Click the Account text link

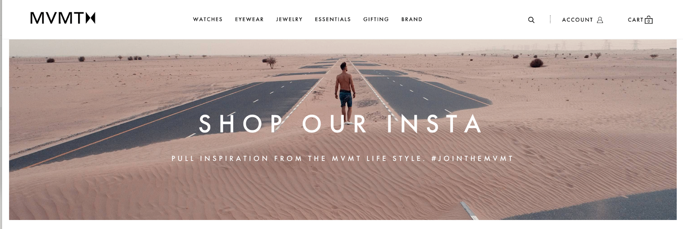(x=578, y=20)
